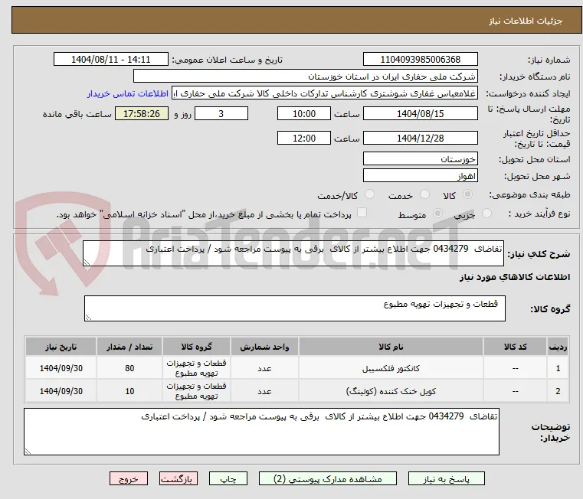Click the شرح کلی نیاز text area

tap(293, 253)
